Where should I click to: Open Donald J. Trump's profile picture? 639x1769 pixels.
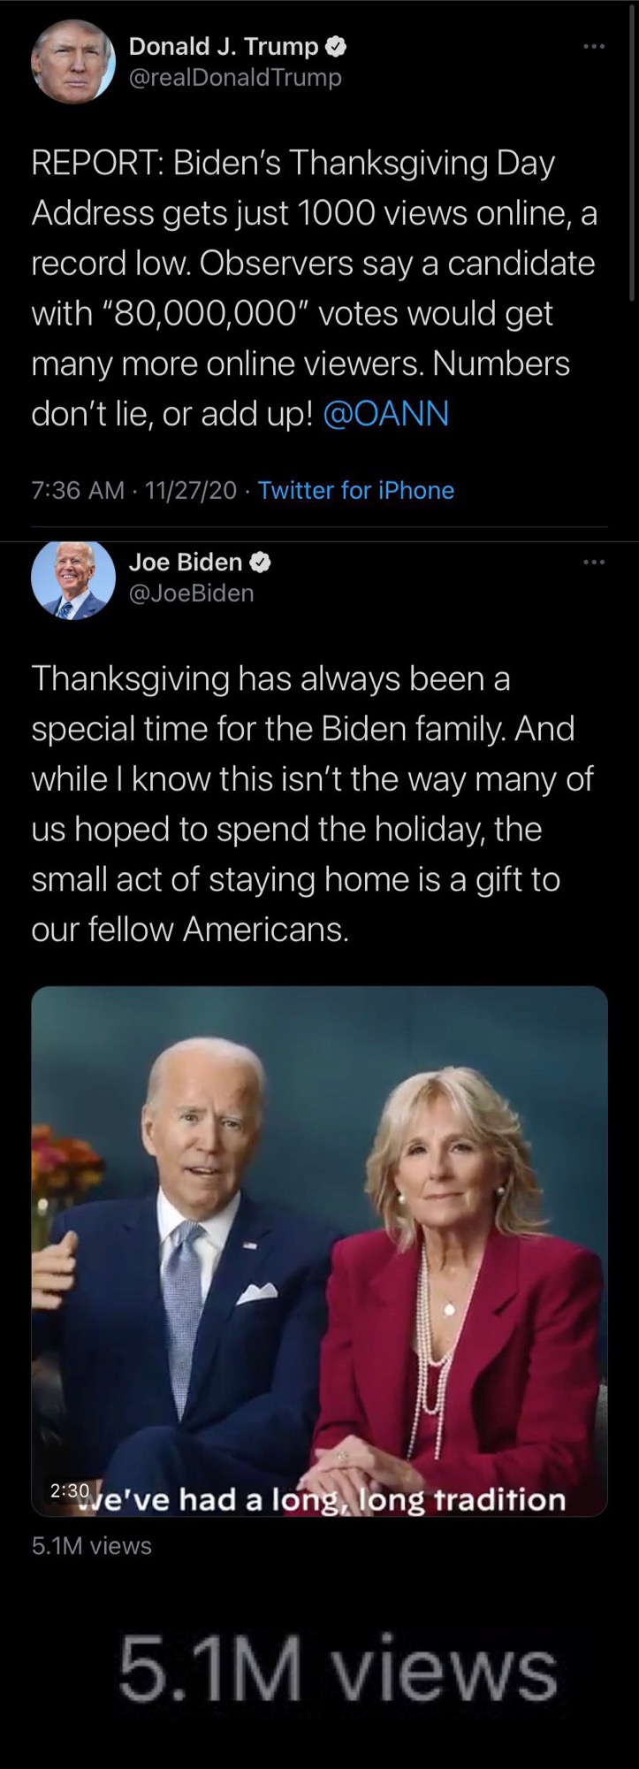point(73,62)
